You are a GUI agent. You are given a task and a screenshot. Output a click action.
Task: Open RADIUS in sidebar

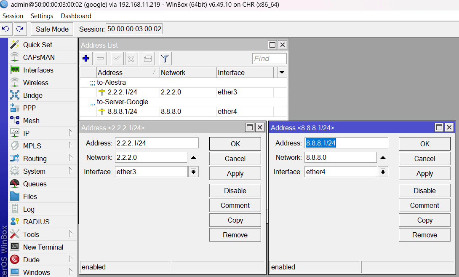click(x=43, y=222)
